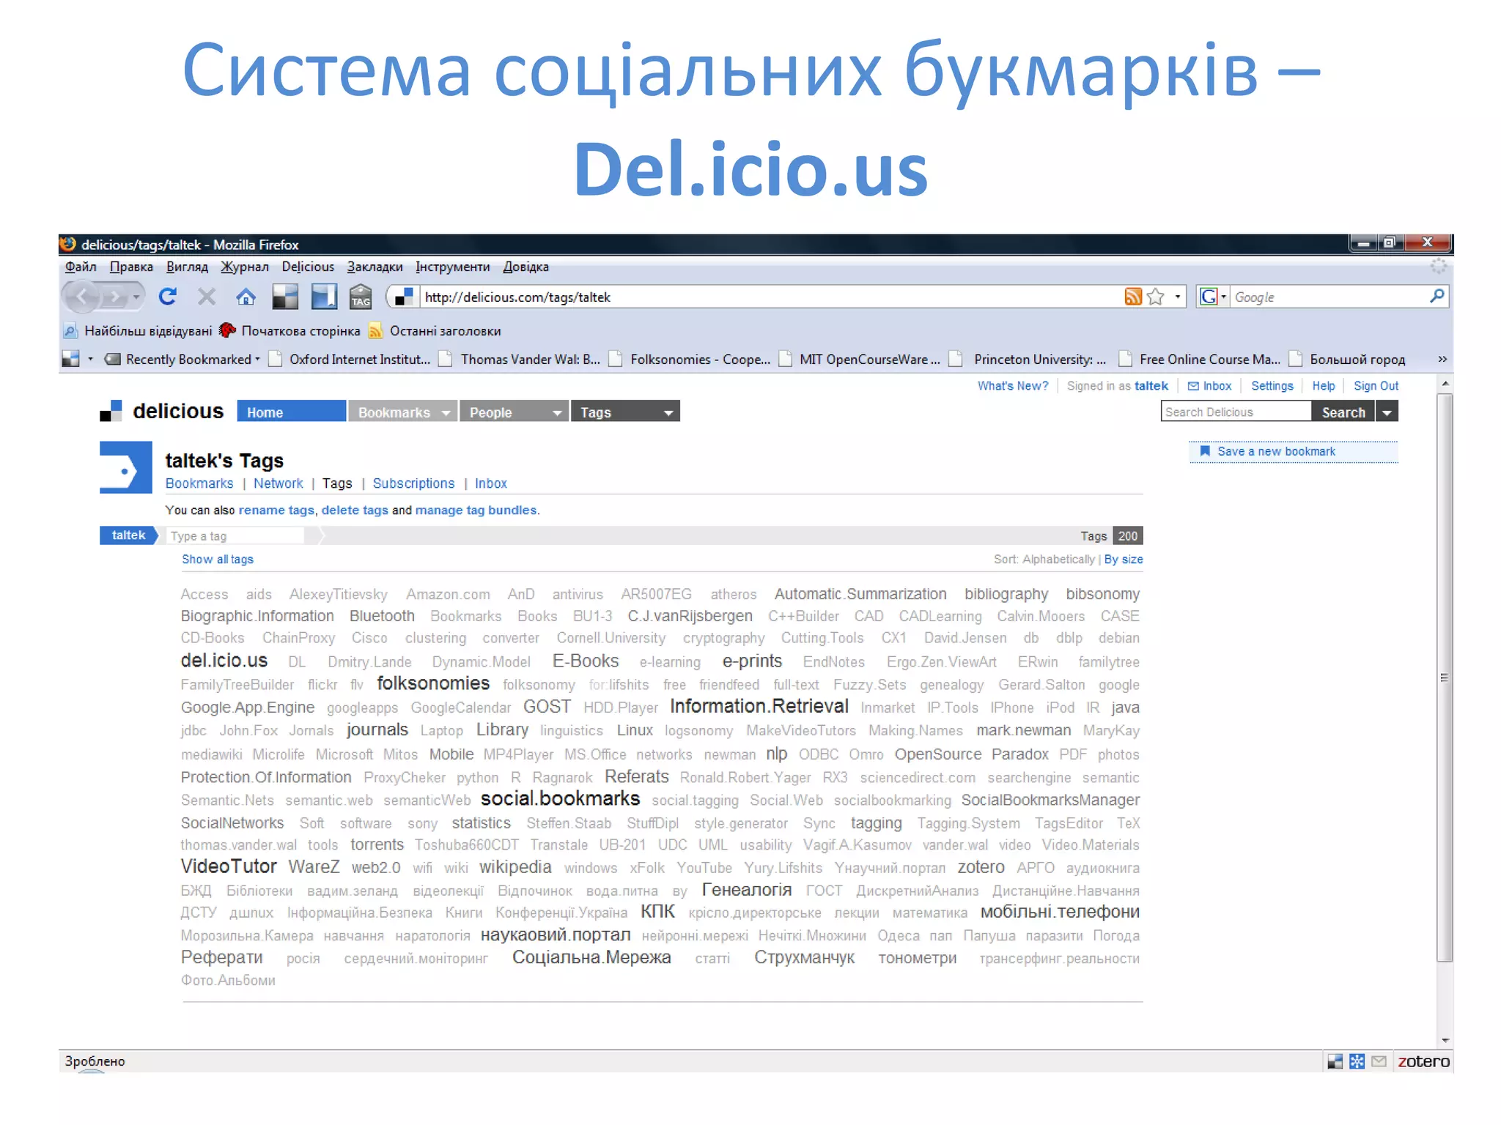1501x1125 pixels.
Task: Open search options dropdown beside Search
Action: [x=1387, y=412]
